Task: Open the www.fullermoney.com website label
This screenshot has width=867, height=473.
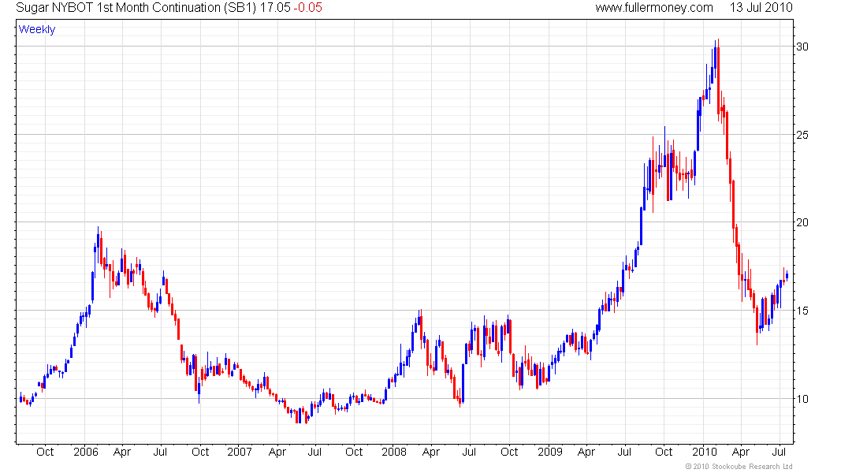Action: 654,8
